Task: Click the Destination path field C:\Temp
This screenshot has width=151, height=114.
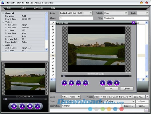Action: click(x=91, y=106)
